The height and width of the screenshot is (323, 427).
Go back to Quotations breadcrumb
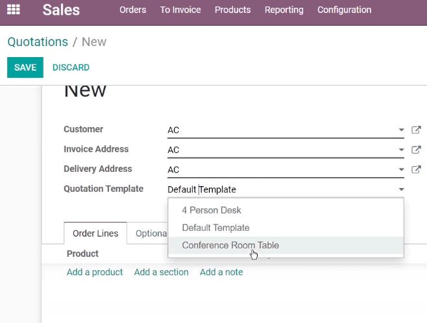[x=38, y=42]
